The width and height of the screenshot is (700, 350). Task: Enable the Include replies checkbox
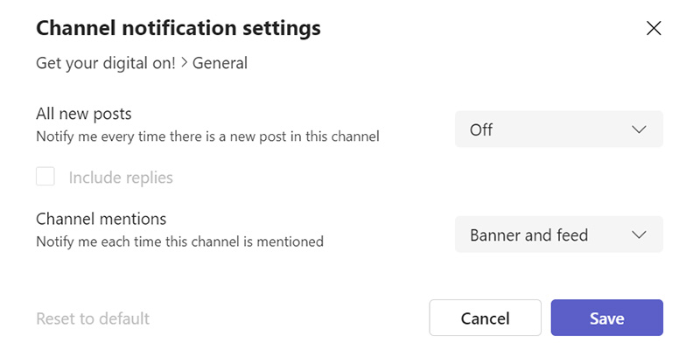(45, 178)
